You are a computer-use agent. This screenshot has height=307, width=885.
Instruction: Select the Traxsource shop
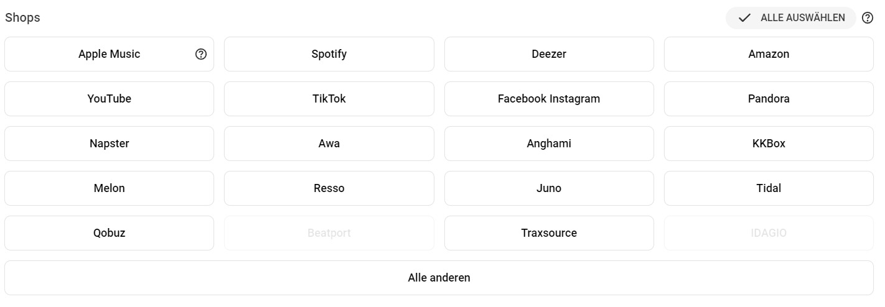pos(549,233)
